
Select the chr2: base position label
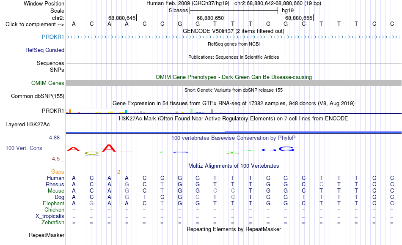[x=58, y=18]
